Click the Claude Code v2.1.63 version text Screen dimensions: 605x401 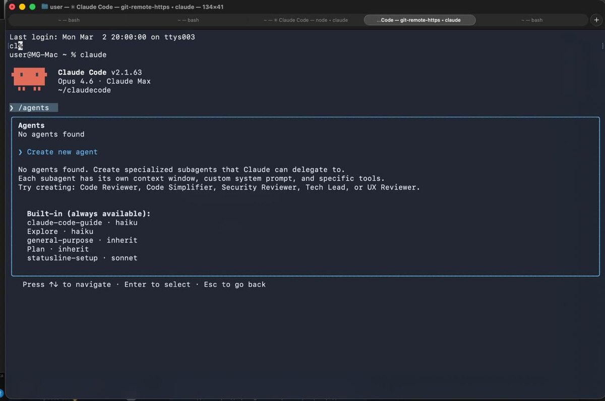[100, 73]
